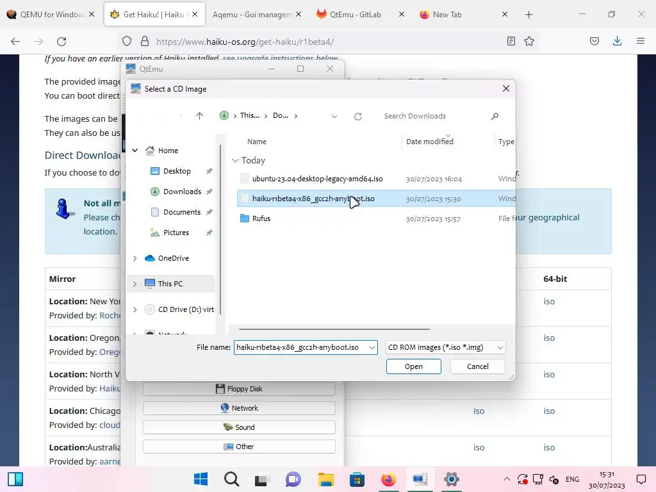Click search magnifier in Search Downloads box
The image size is (656, 492).
495,116
